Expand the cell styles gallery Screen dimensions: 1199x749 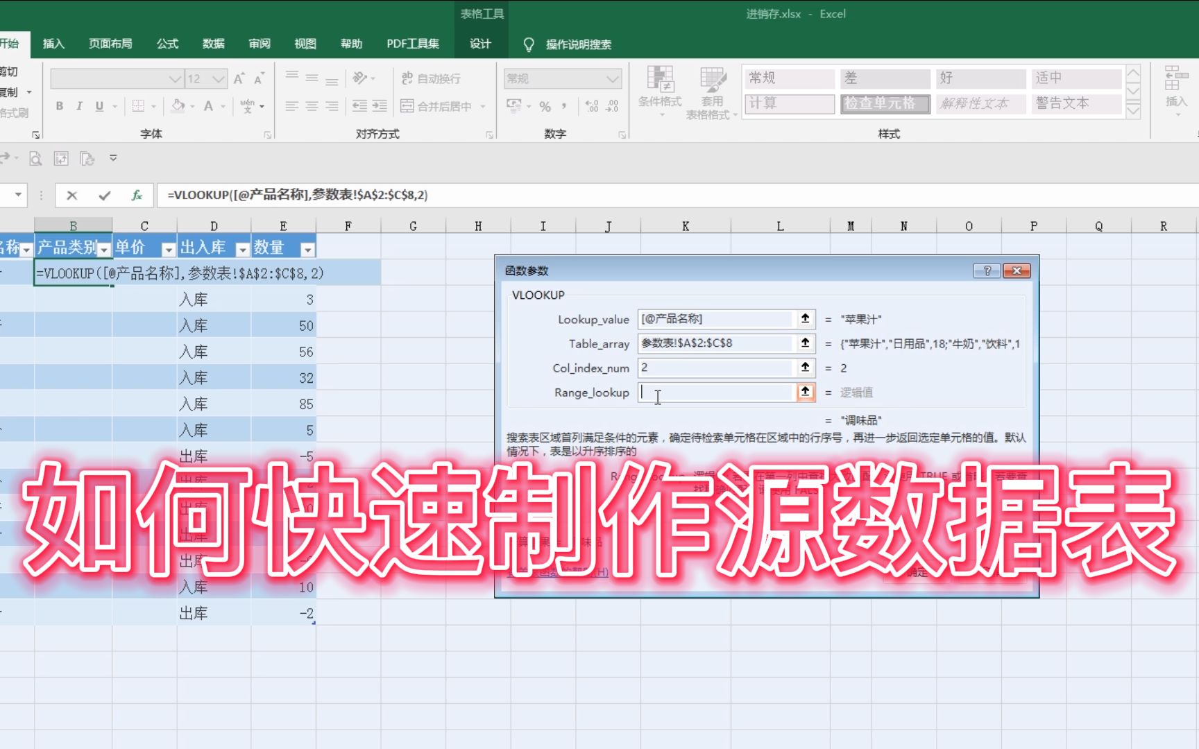(1133, 110)
